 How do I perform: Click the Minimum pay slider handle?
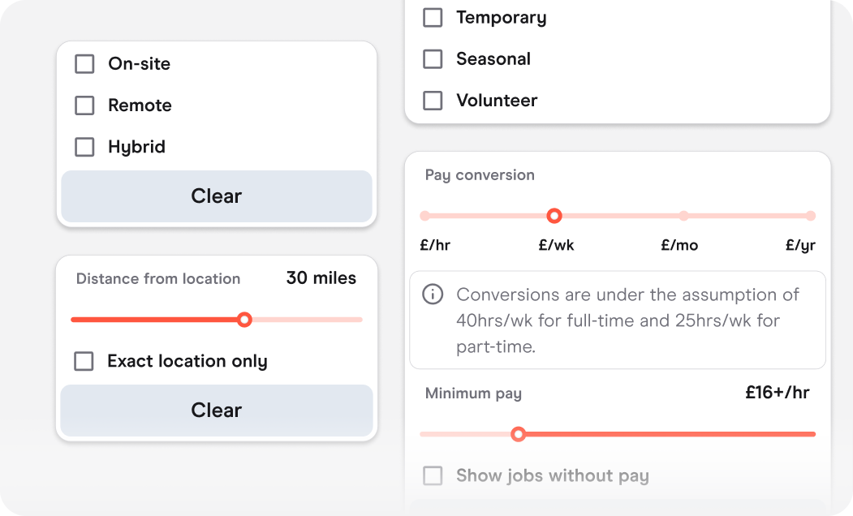tap(519, 434)
